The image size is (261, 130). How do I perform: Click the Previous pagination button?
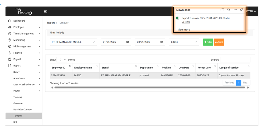[x=229, y=83]
